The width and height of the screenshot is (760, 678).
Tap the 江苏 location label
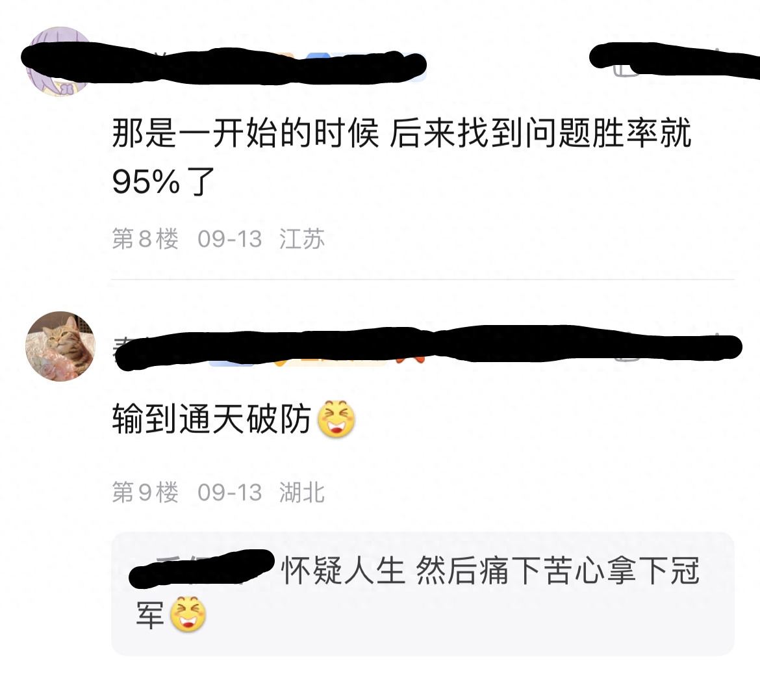tap(302, 239)
